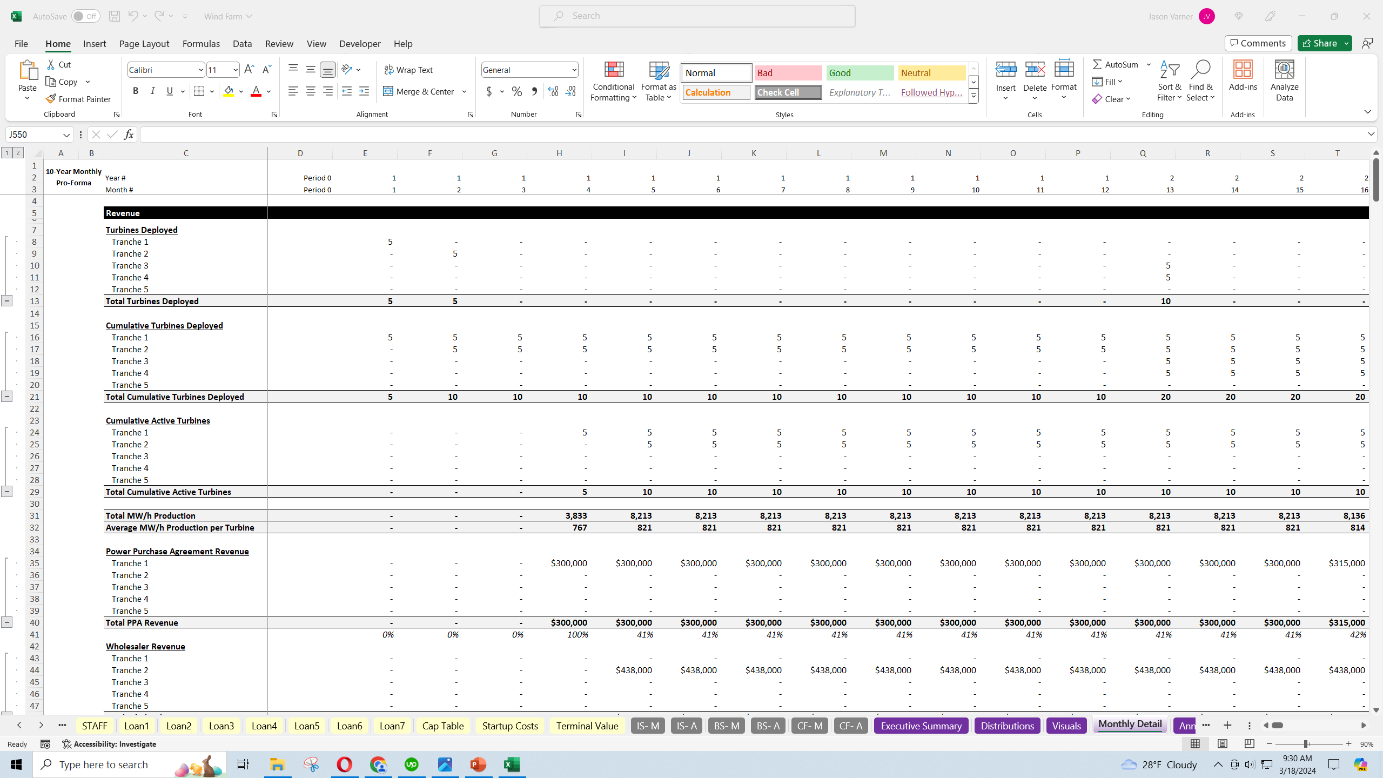Click the Cut scissors icon
This screenshot has width=1383, height=778.
(x=51, y=64)
